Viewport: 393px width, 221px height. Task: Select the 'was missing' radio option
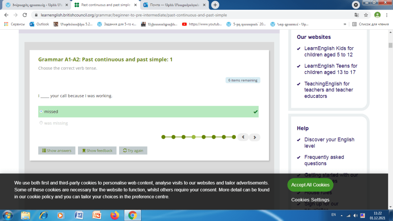pyautogui.click(x=41, y=123)
